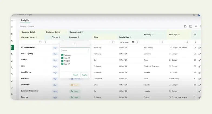
Task: Click edit icon for NY Lightning INC row
Action: 200,48
